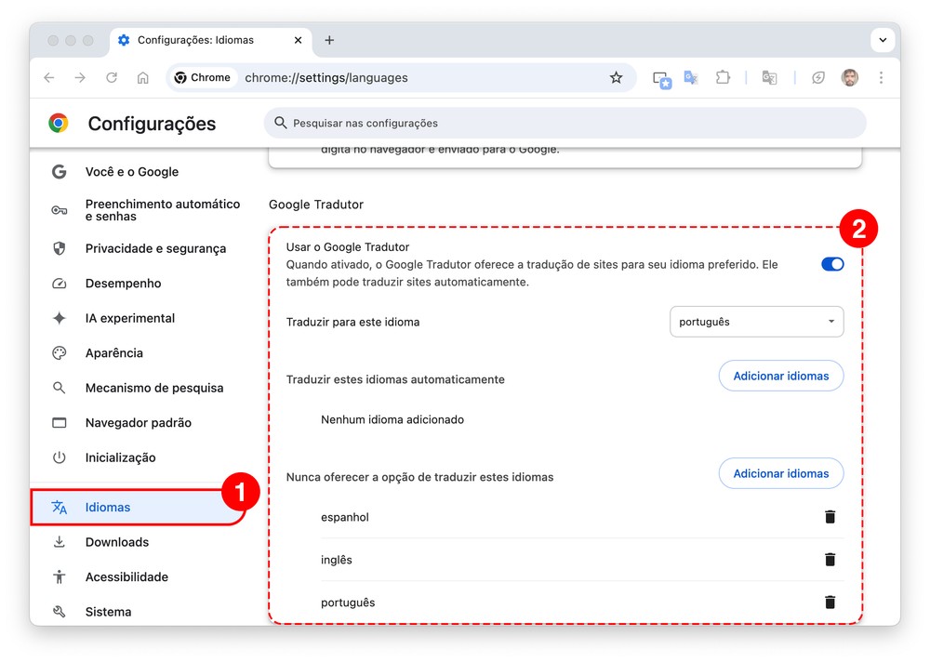
Task: Select Aparência in the settings sidebar
Action: pyautogui.click(x=114, y=353)
